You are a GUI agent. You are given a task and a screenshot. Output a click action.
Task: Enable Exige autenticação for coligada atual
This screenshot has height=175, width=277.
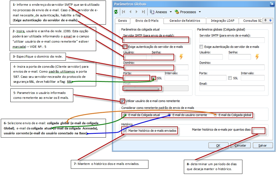pyautogui.click(x=125, y=47)
